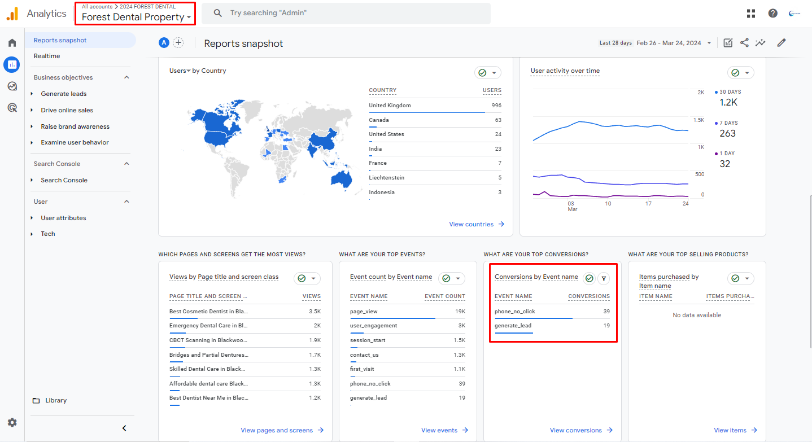Open User activity over time status dropdown
Viewport: 812px width, 442px height.
(741, 73)
